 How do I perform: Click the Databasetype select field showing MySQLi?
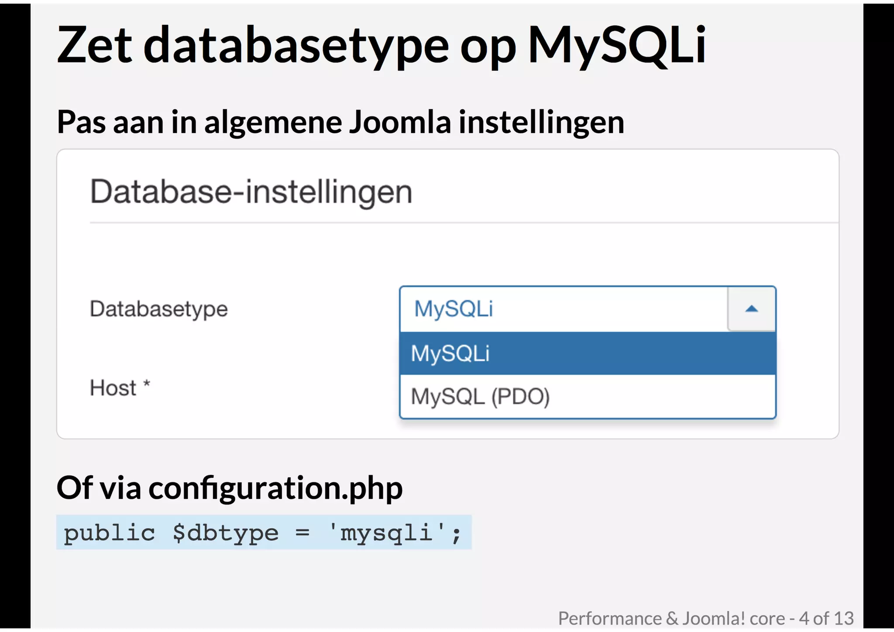coord(563,309)
